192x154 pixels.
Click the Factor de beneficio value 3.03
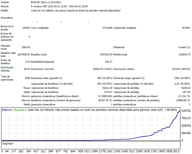(x=28, y=62)
